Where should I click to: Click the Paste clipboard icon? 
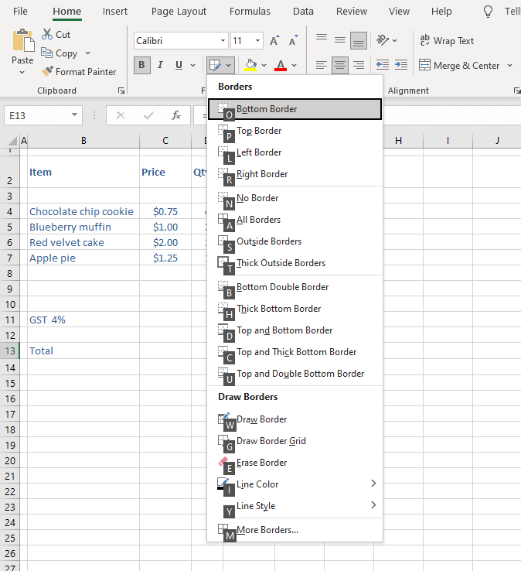coord(23,41)
